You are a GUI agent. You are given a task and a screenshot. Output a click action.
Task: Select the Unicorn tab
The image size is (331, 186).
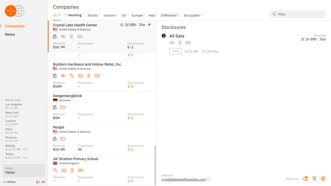point(110,15)
